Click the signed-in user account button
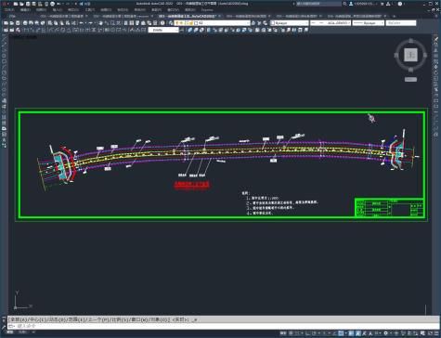441x338 pixels. point(362,4)
